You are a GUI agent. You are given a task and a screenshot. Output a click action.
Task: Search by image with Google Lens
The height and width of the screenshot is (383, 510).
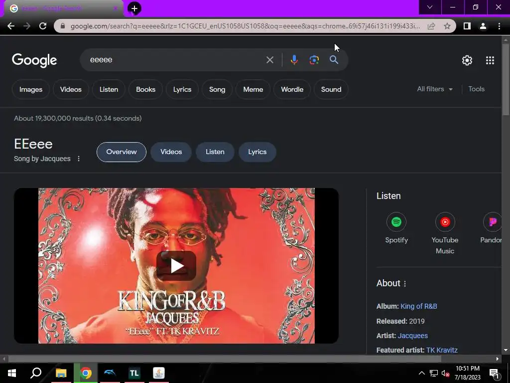click(x=314, y=60)
